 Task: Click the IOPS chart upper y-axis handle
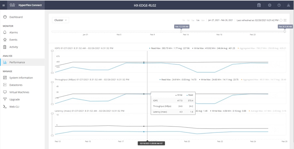pos(52,51)
